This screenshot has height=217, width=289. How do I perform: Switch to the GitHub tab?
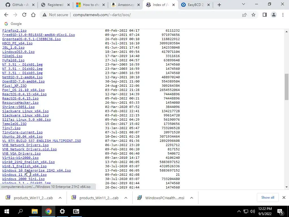(x=17, y=5)
